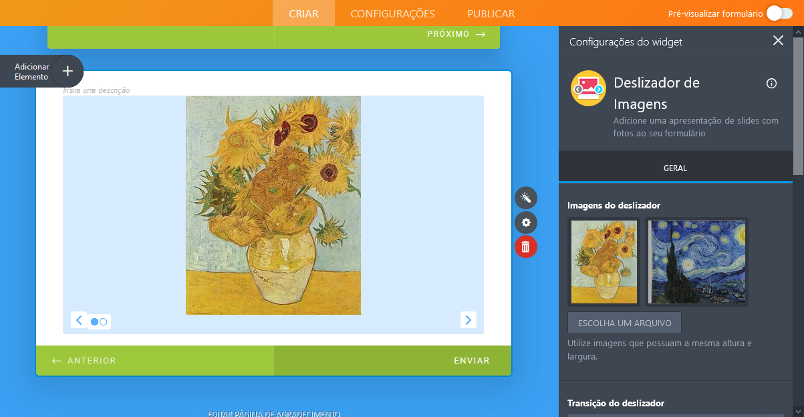Screen dimensions: 804x417
Task: Open widget wizard wand icon
Action: click(526, 198)
